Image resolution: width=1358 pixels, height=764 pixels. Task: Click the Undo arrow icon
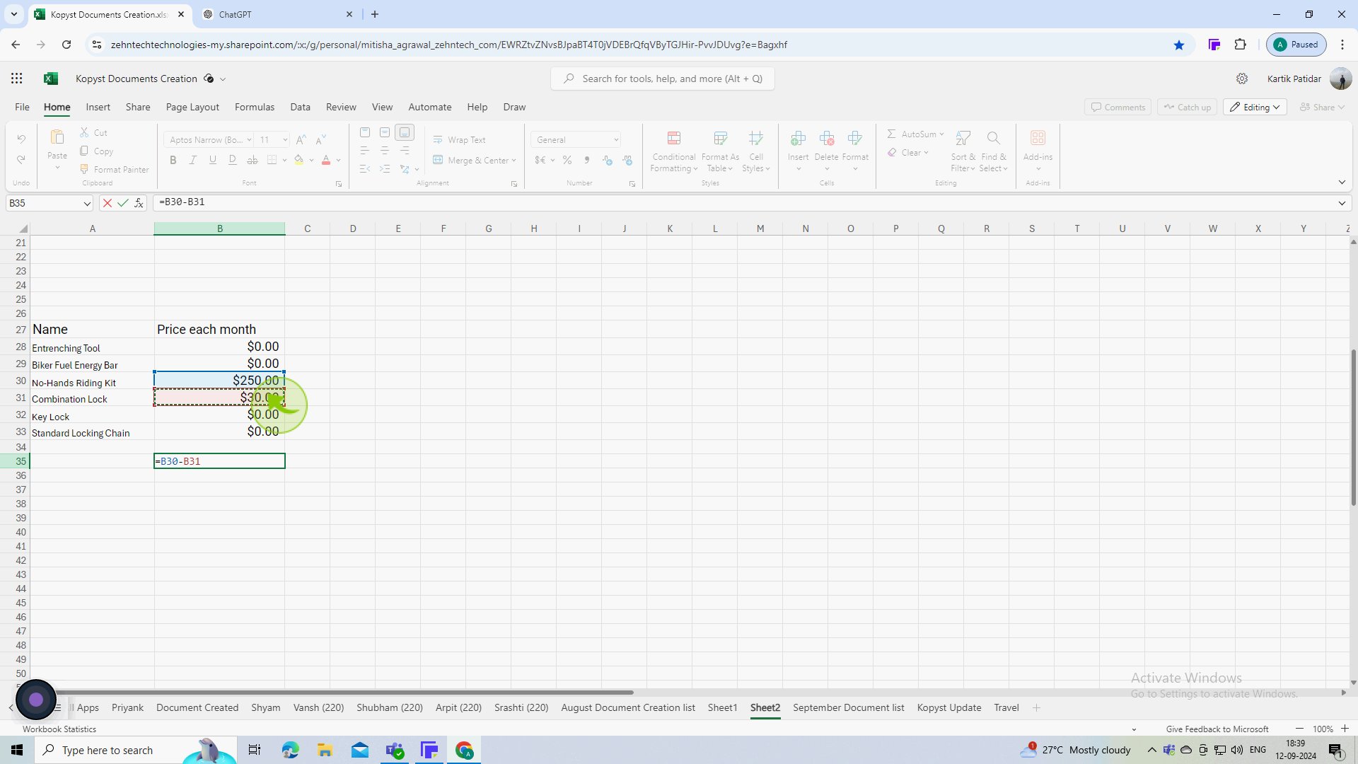click(x=21, y=139)
